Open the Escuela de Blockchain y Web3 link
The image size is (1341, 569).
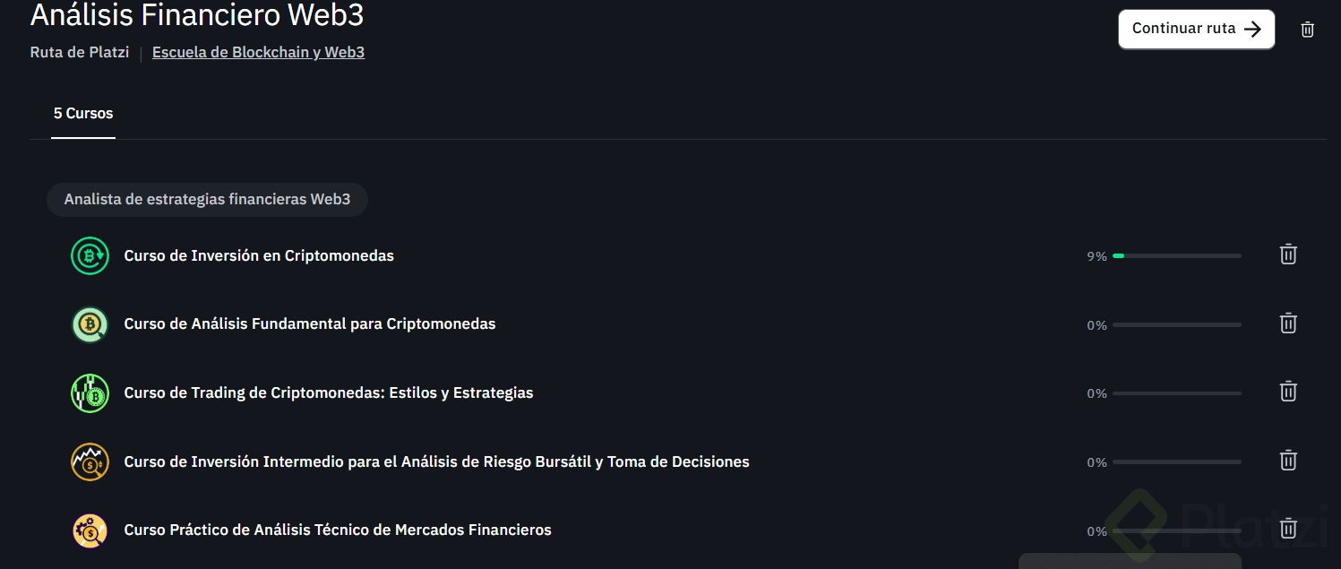point(258,52)
